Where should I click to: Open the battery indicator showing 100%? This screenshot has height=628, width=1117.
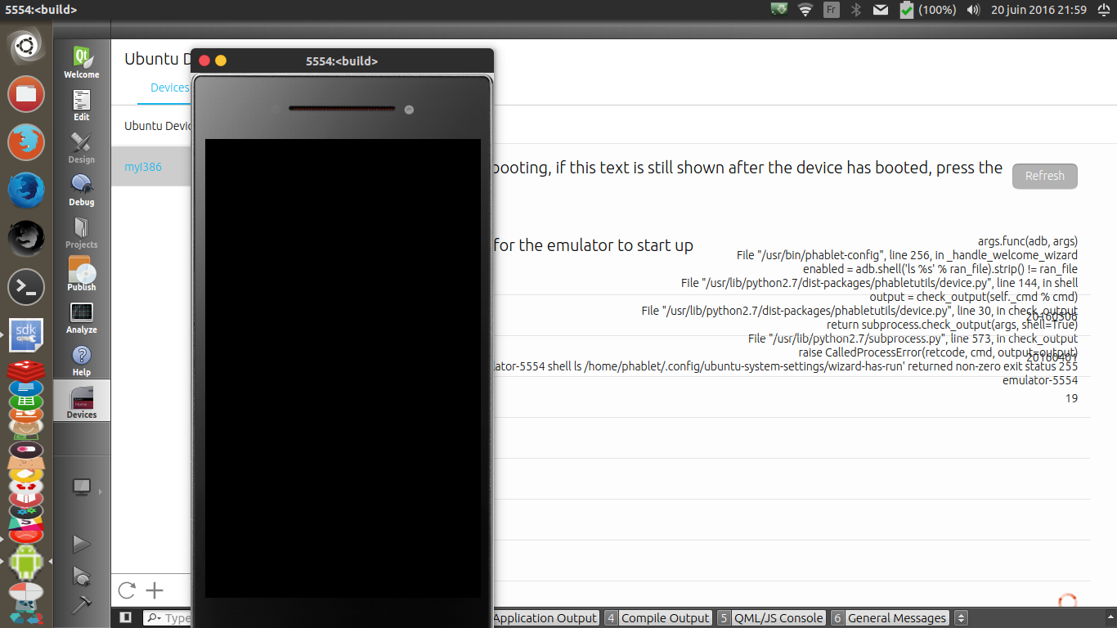(x=927, y=10)
